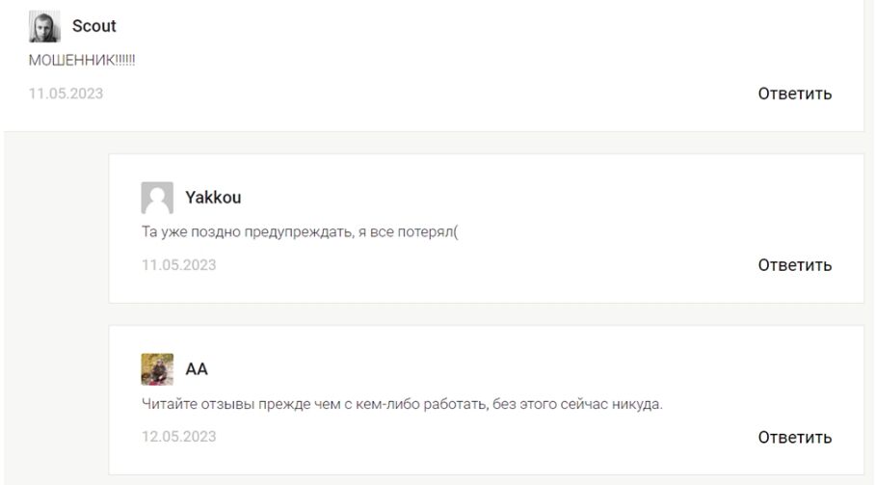Click the 11.05.2023 date in Yakkou's reply

pos(178,265)
